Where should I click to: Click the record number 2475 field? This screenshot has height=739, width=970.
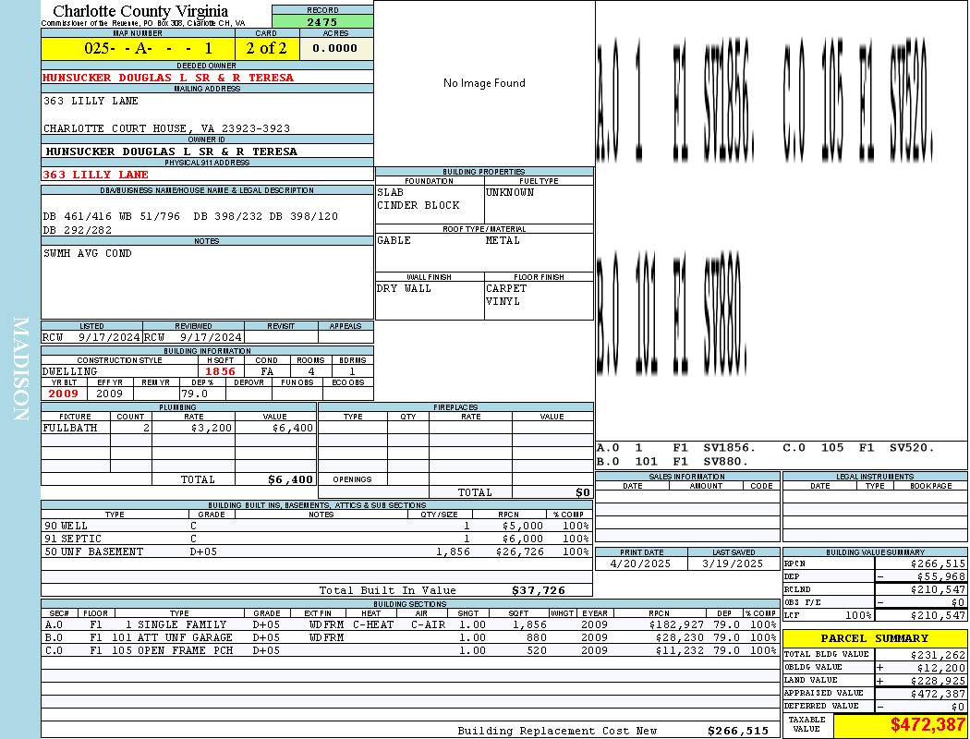click(x=322, y=21)
